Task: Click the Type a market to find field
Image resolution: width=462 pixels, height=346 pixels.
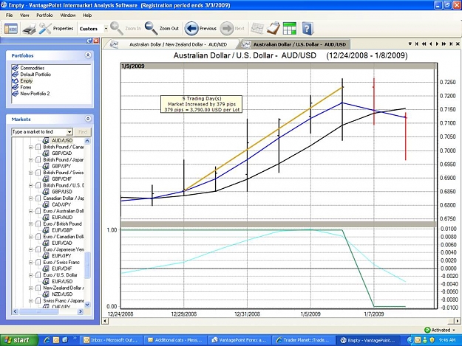Action: [39, 132]
